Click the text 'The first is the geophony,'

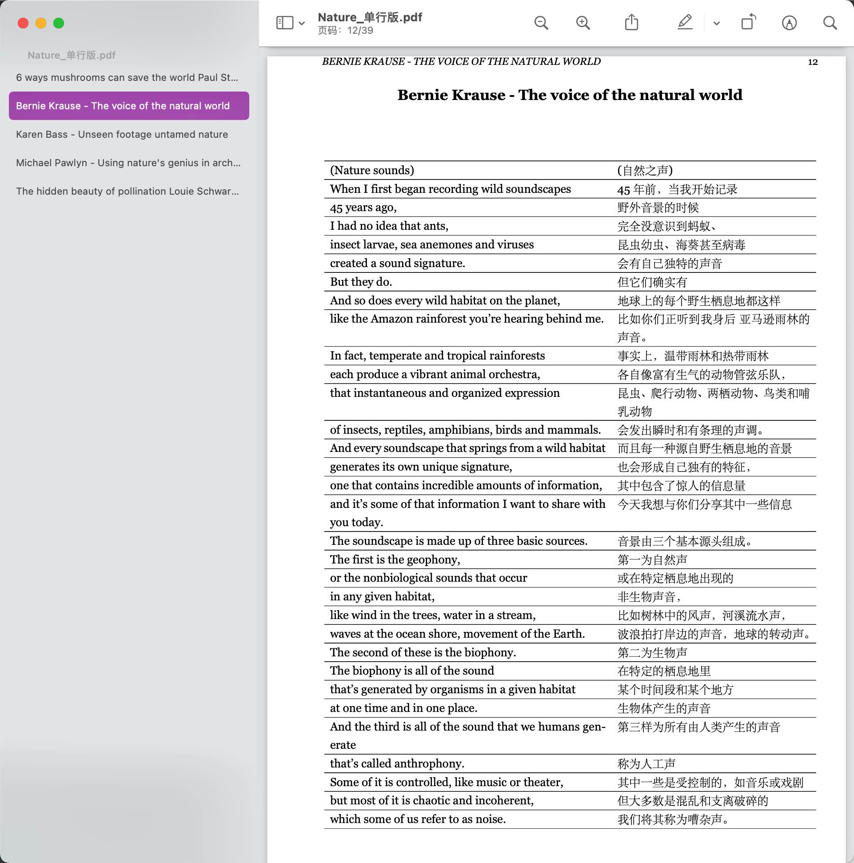(x=395, y=559)
